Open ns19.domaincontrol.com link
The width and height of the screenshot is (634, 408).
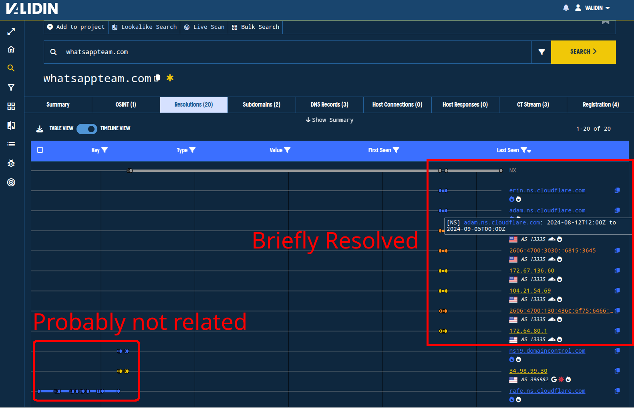(x=547, y=351)
